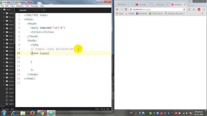Click volume speaker icon in tray
Screen dimensions: 207x116
tap(187, 113)
